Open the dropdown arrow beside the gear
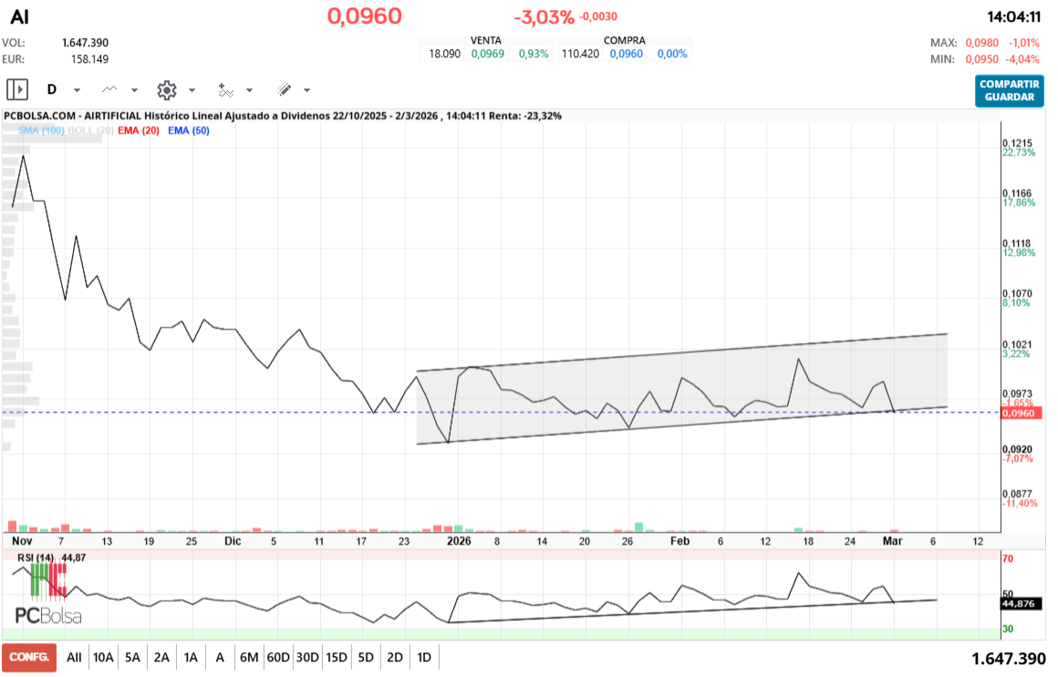The width and height of the screenshot is (1058, 677). [192, 90]
